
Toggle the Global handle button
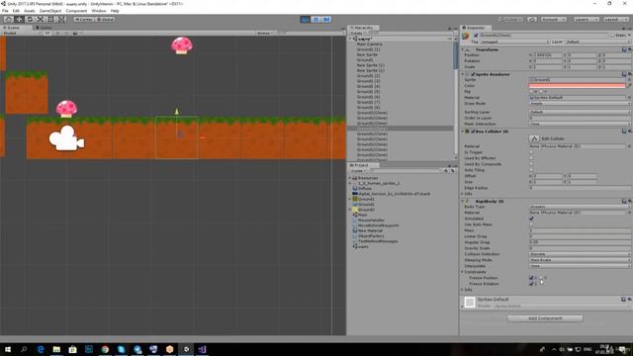(106, 20)
